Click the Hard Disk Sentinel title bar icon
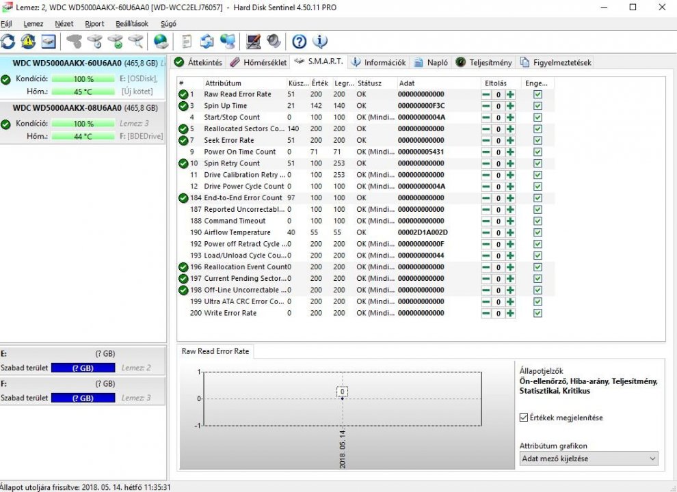The width and height of the screenshot is (677, 492). point(7,7)
